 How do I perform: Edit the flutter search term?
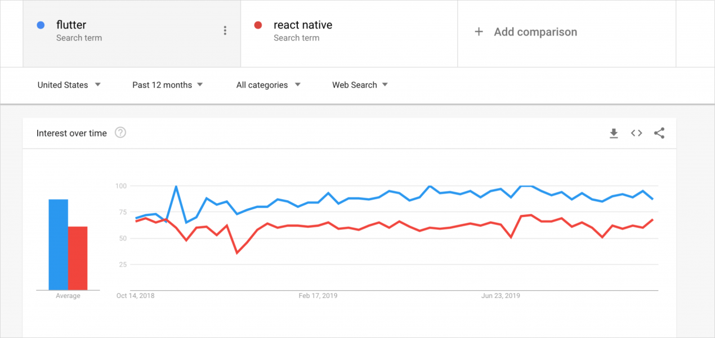point(71,25)
